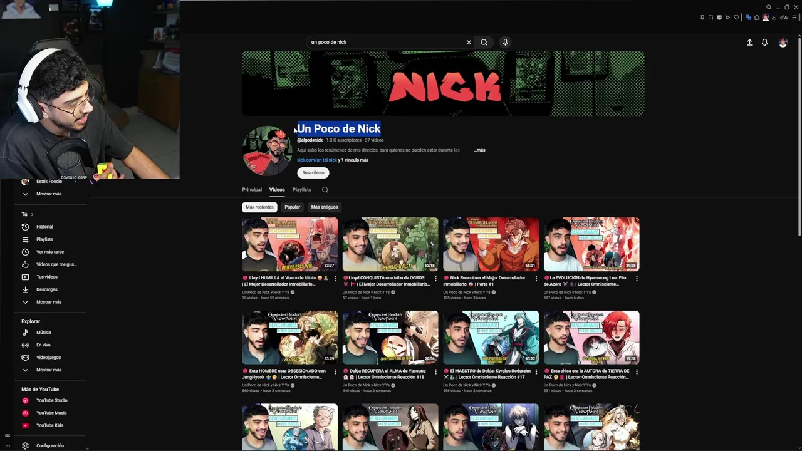Click the Un Poco de Nick avatar
The image size is (802, 451).
click(268, 150)
